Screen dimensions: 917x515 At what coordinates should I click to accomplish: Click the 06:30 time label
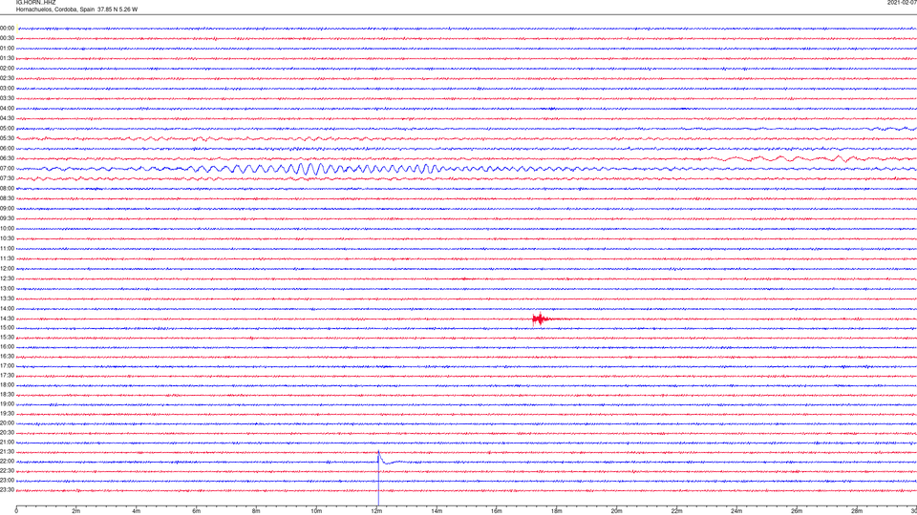(x=7, y=158)
